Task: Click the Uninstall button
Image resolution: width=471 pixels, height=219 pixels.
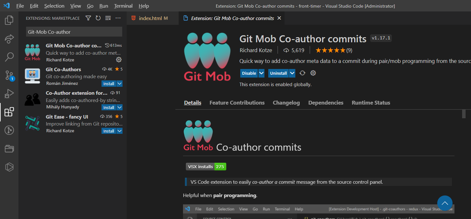Action: click(x=278, y=73)
